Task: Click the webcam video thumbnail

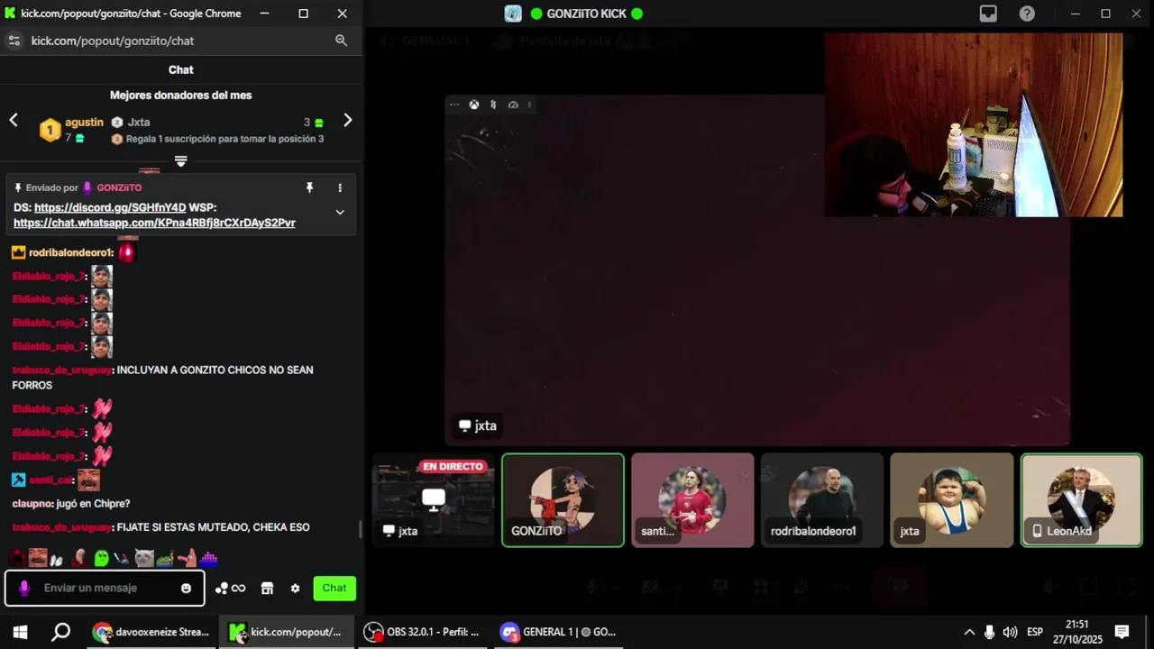Action: (974, 125)
